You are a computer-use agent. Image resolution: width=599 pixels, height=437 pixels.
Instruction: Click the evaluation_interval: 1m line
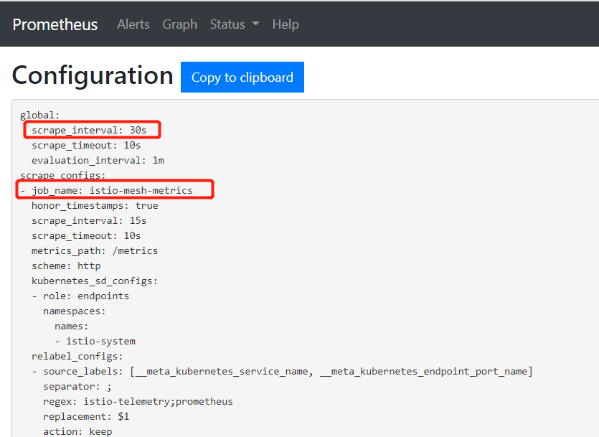tap(98, 160)
